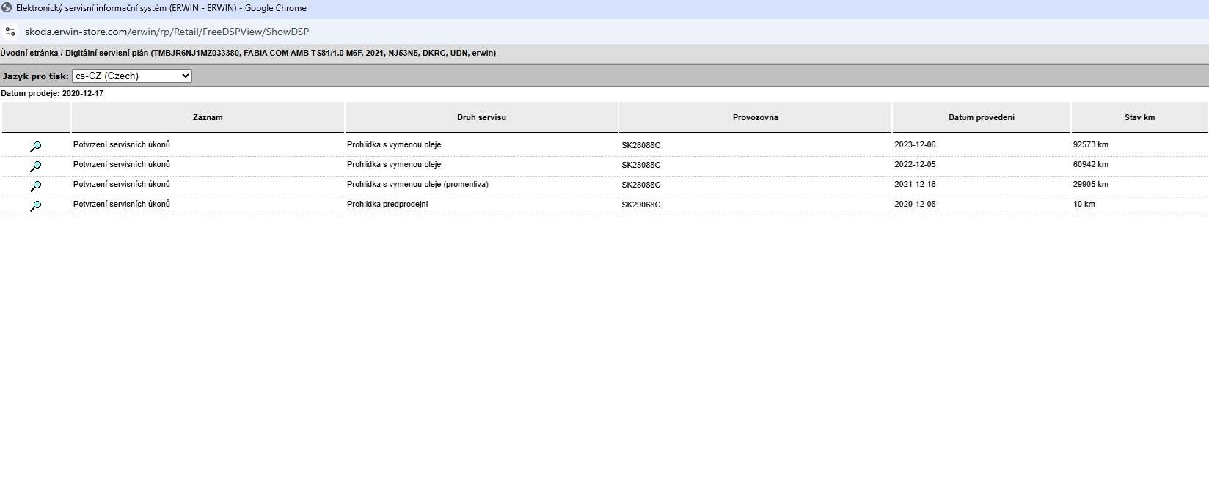
Task: Click the Datum prodeje: 2020-12-17 text
Action: point(52,93)
